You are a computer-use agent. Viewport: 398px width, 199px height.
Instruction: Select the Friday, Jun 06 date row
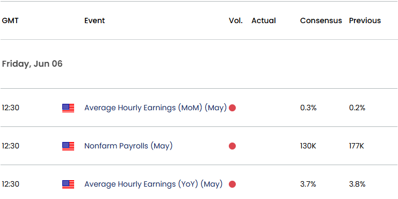(199, 64)
